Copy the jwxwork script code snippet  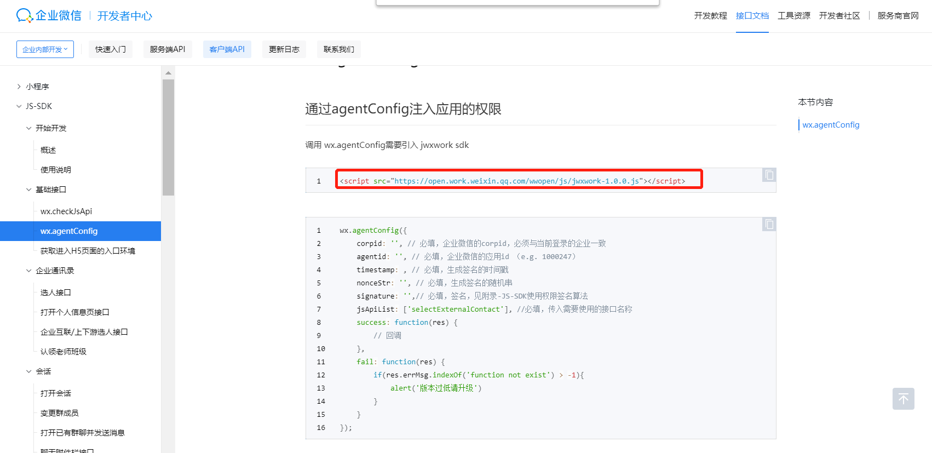tap(769, 175)
